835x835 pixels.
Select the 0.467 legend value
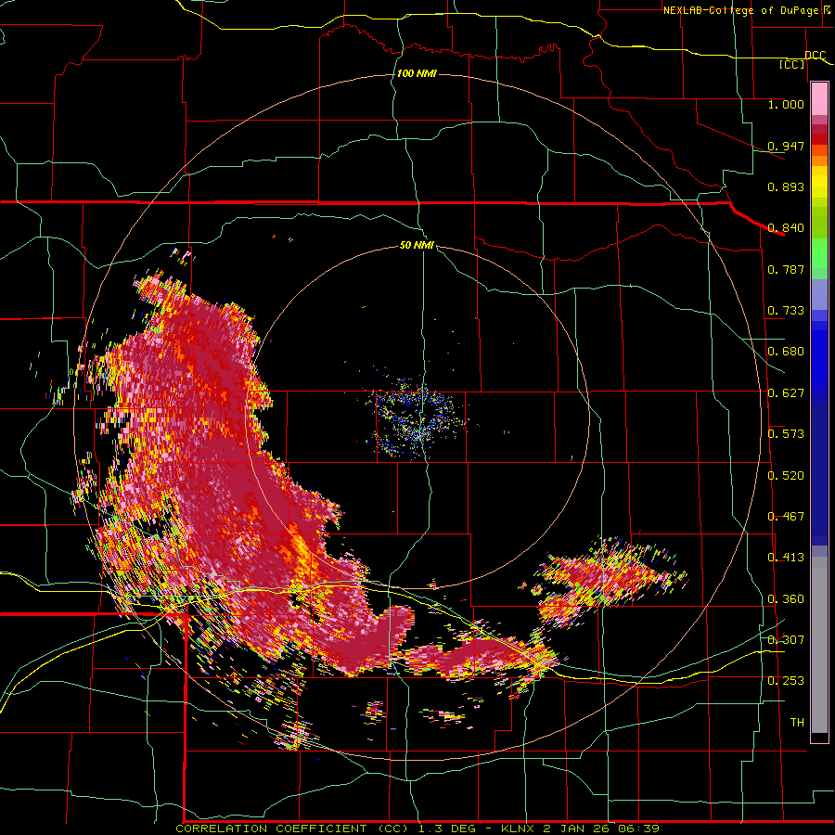[x=786, y=517]
